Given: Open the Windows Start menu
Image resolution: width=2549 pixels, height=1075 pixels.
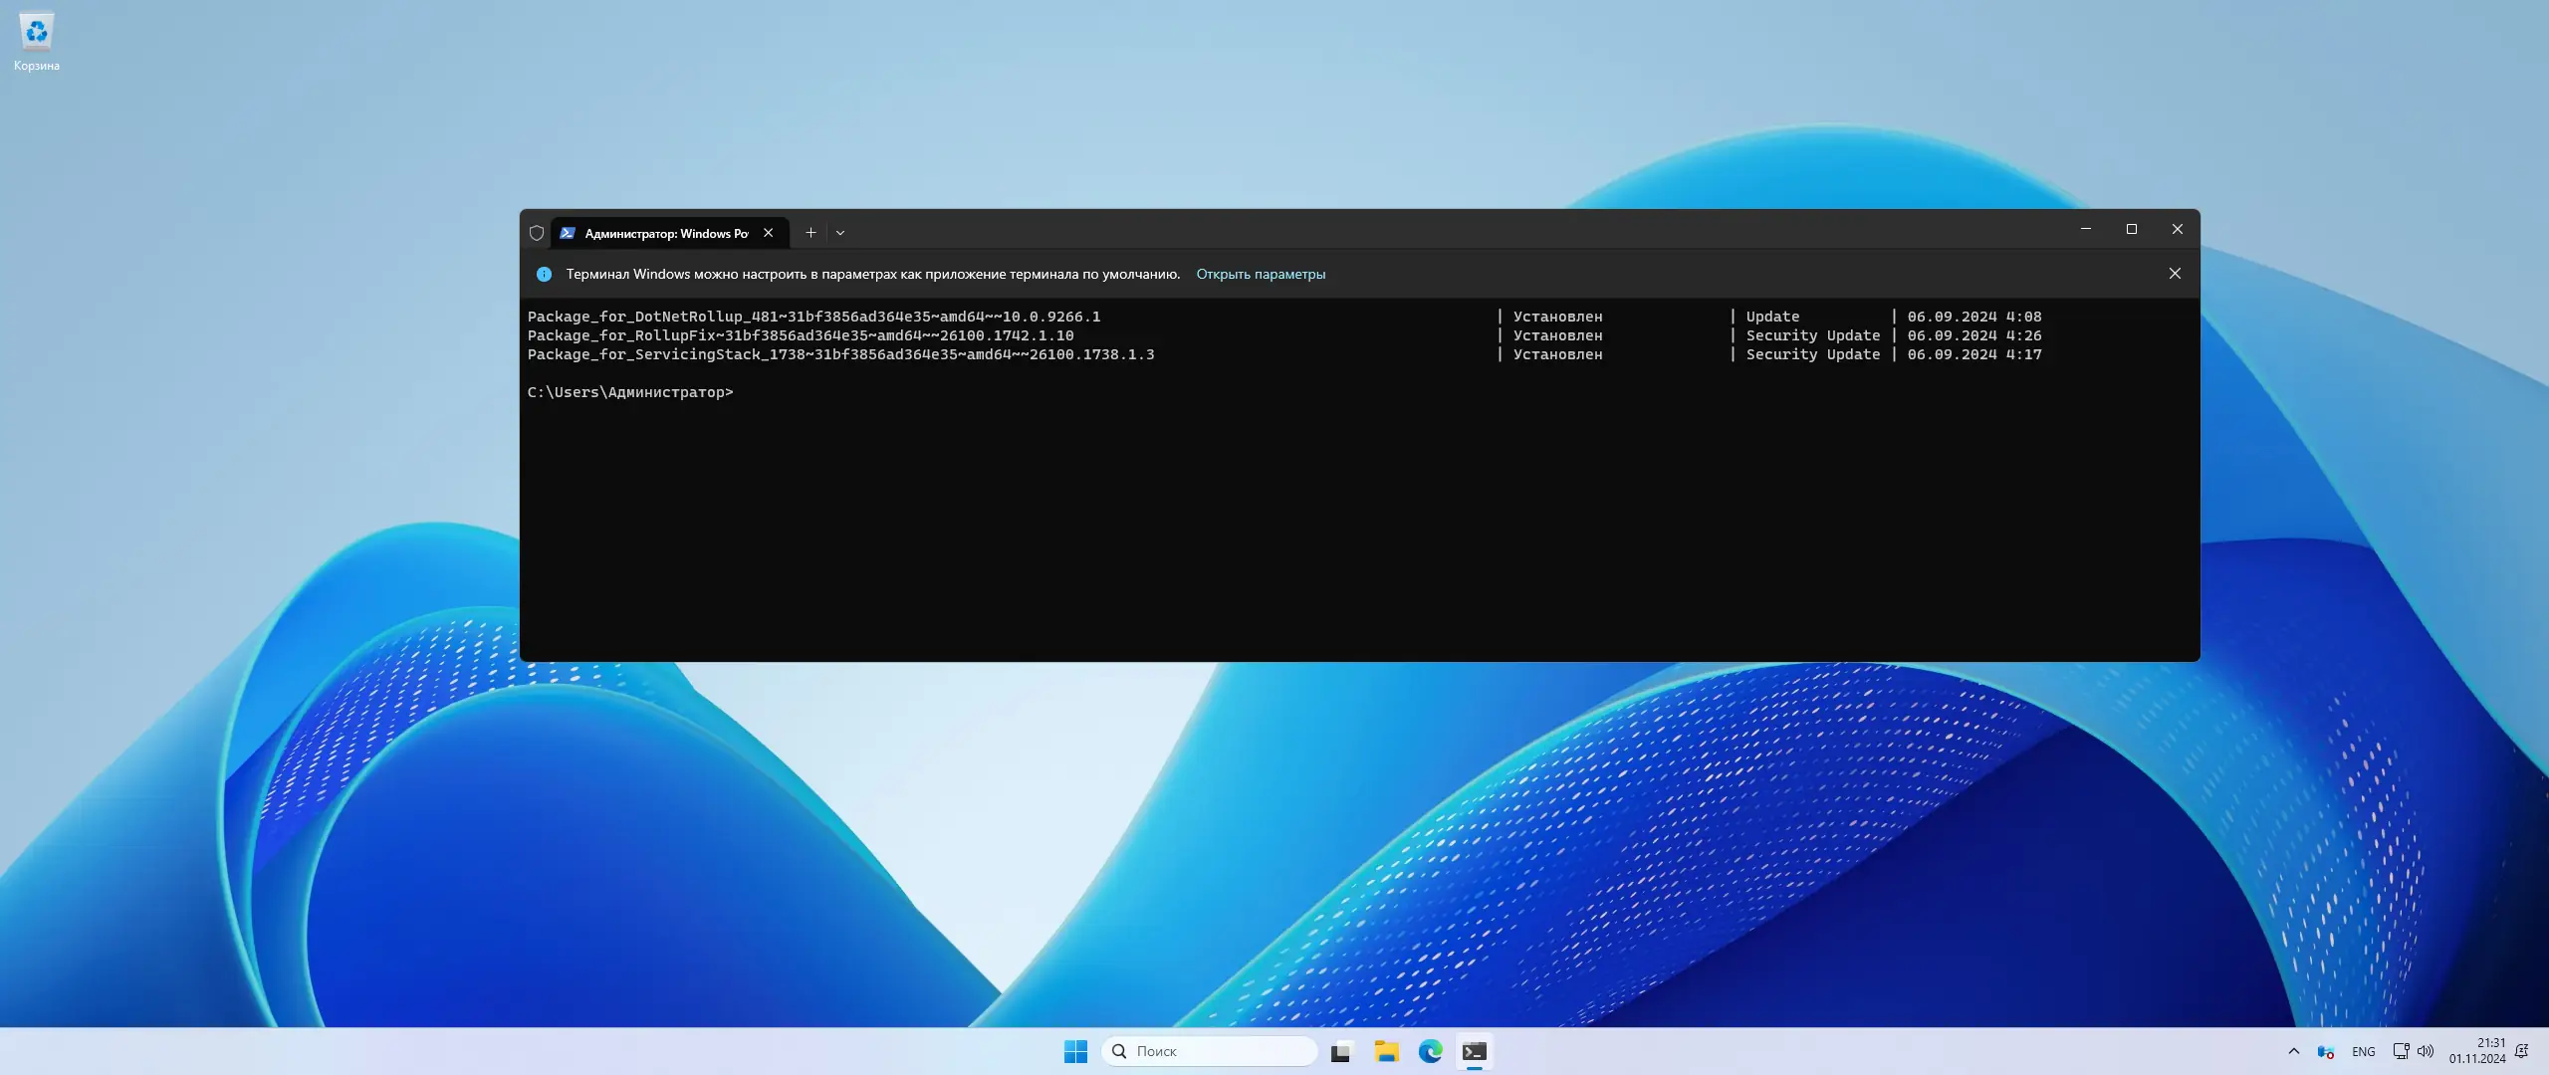Looking at the screenshot, I should pos(1075,1051).
